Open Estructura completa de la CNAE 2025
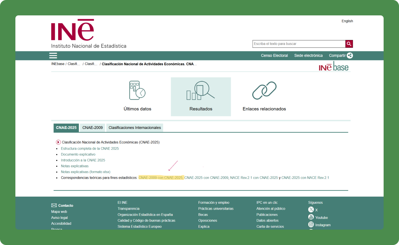The image size is (399, 245). [90, 148]
